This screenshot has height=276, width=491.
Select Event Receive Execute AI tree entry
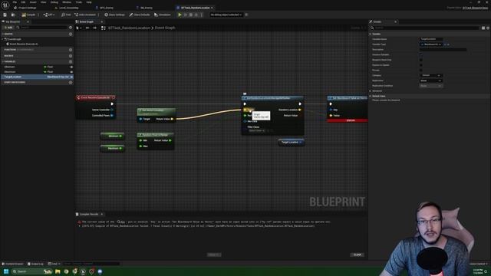22,44
